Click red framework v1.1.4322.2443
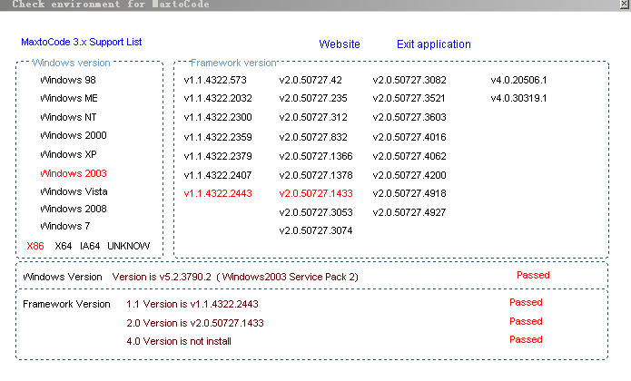This screenshot has width=631, height=381. (218, 193)
